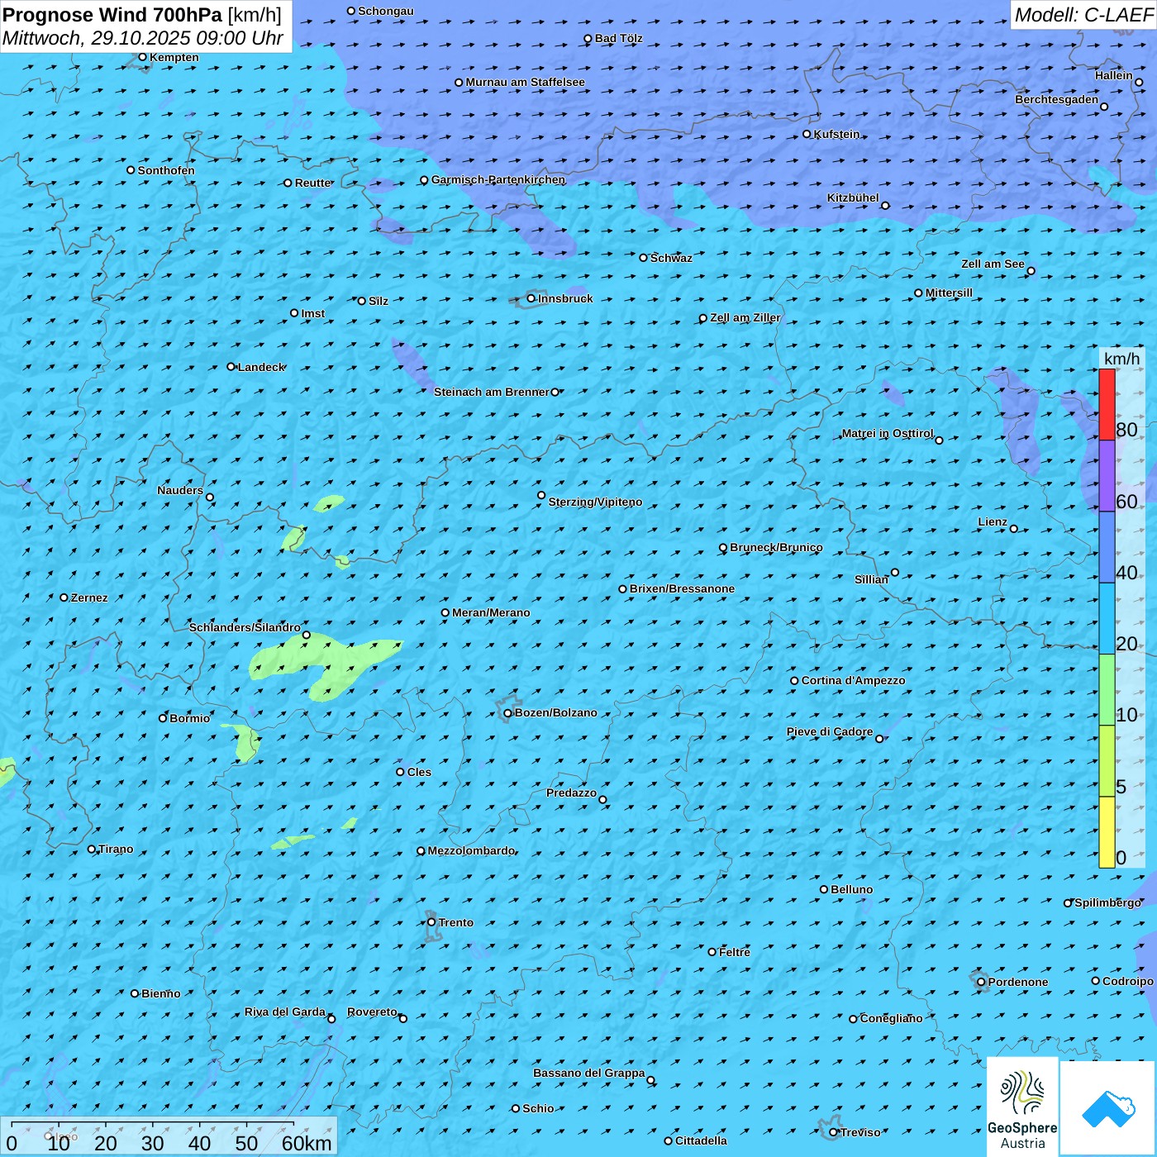
Task: Click the 'Meran/Merano' label
Action: 491,612
